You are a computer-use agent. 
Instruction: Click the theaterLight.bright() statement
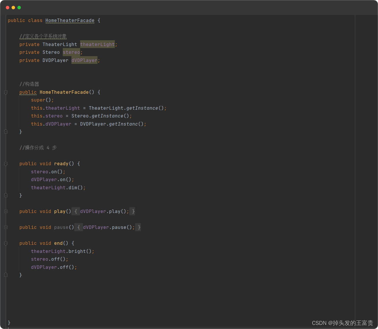(63, 251)
